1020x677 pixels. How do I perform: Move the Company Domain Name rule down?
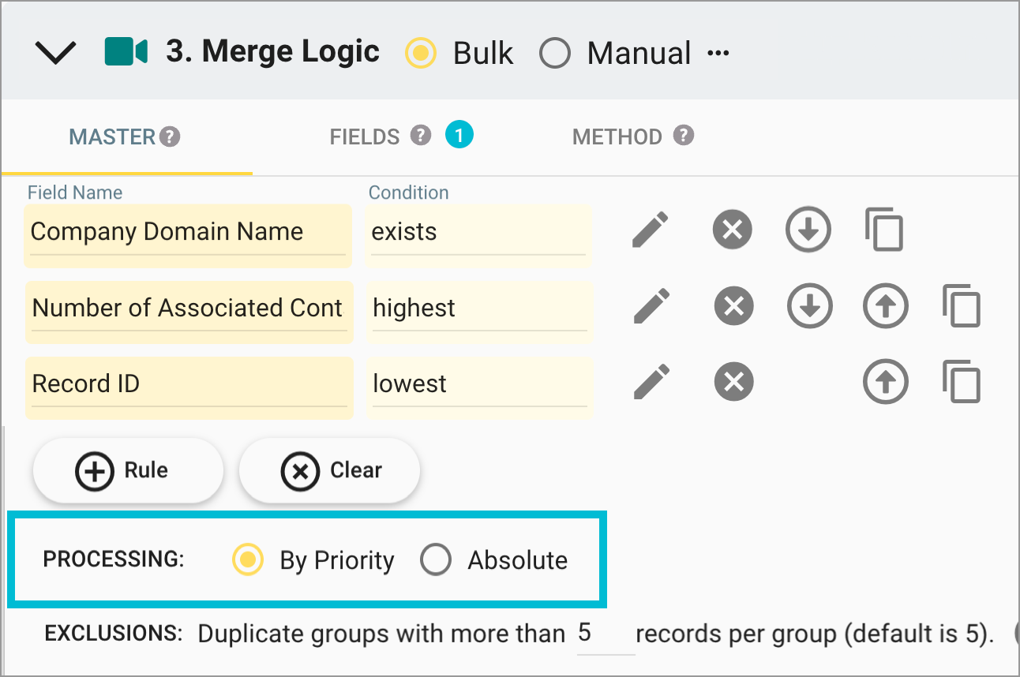pyautogui.click(x=808, y=230)
